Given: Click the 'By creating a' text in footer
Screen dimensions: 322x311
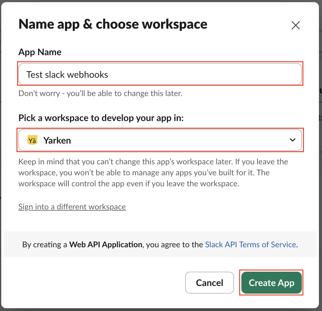Looking at the screenshot, I should point(45,245).
